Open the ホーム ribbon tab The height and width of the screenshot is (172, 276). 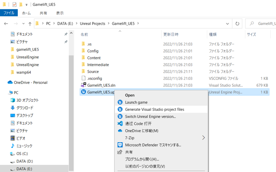(26, 13)
